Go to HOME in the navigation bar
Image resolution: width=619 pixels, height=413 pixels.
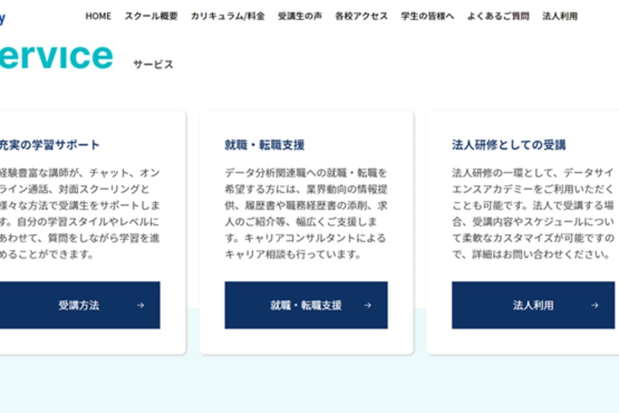point(98,16)
